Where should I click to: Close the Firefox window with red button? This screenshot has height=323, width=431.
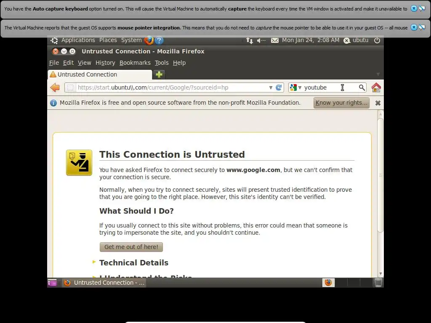[x=56, y=51]
